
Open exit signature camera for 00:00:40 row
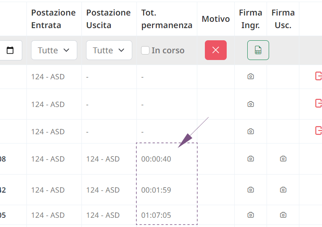[283, 159]
